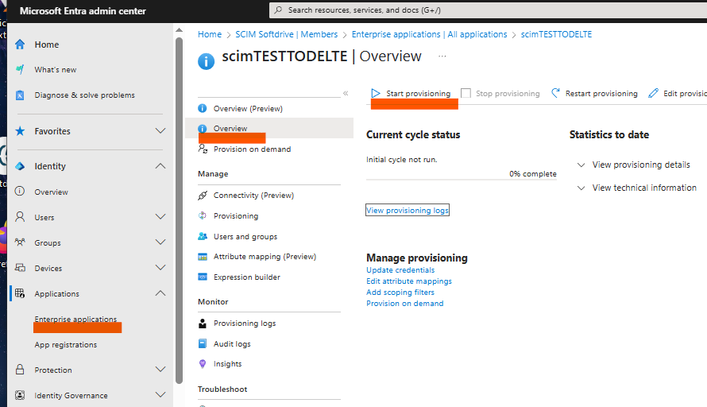
Task: Open the ellipsis more options by title
Action: 442,56
